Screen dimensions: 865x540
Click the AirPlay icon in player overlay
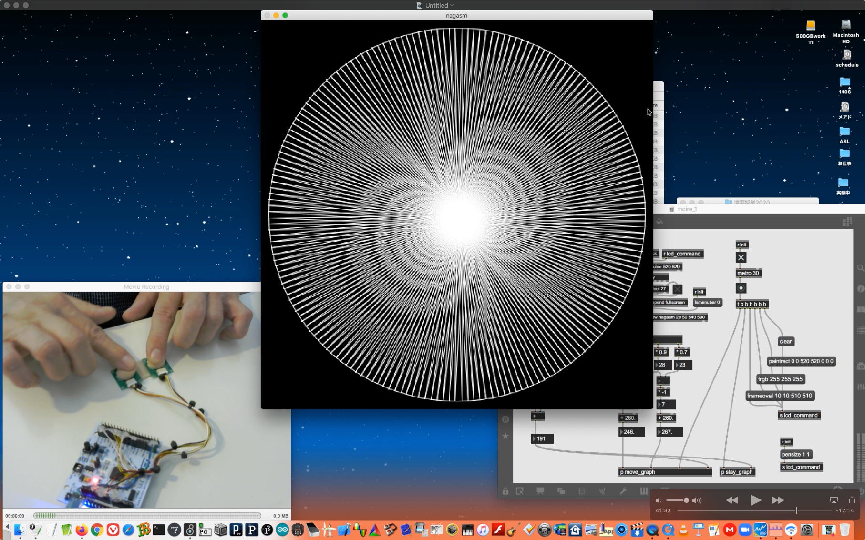click(x=834, y=500)
